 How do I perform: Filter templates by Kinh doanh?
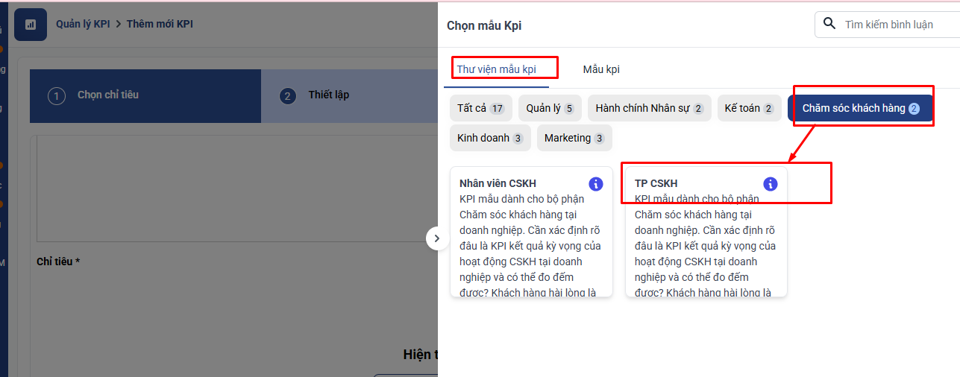(x=489, y=138)
